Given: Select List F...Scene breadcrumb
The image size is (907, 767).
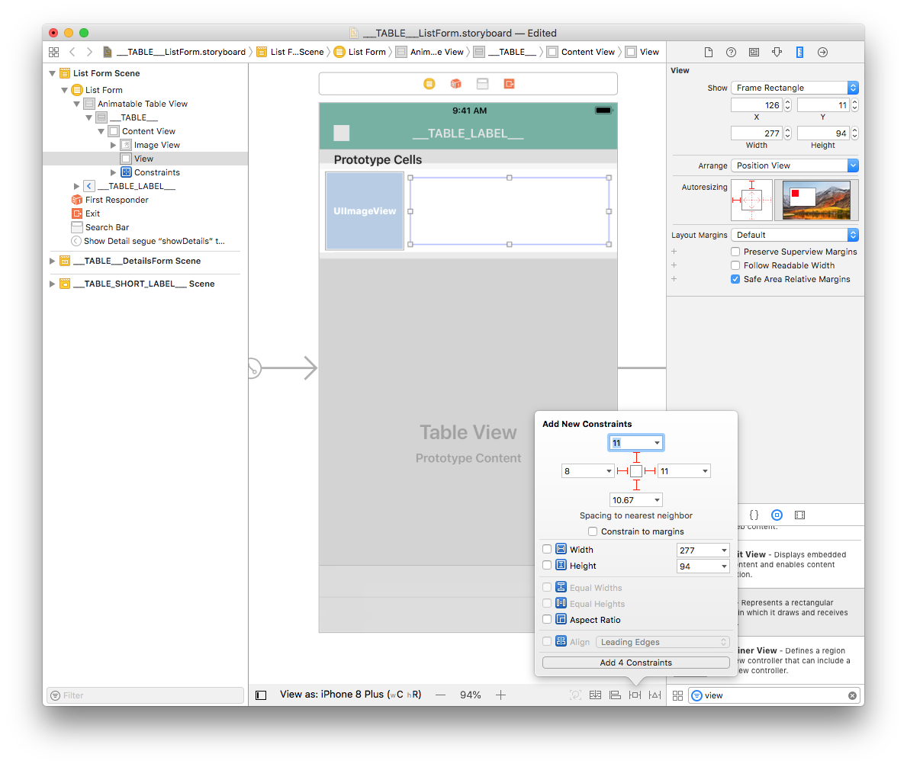Looking at the screenshot, I should pos(291,52).
